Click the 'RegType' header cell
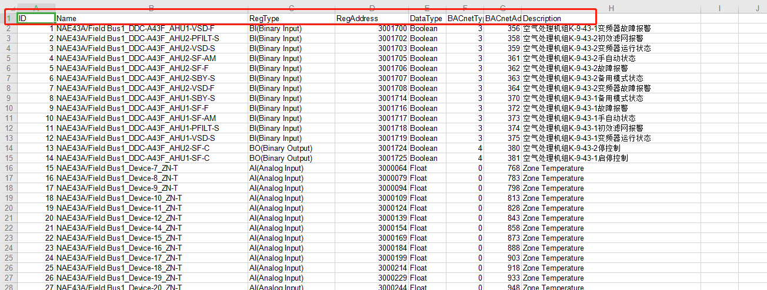The image size is (767, 290). (291, 19)
